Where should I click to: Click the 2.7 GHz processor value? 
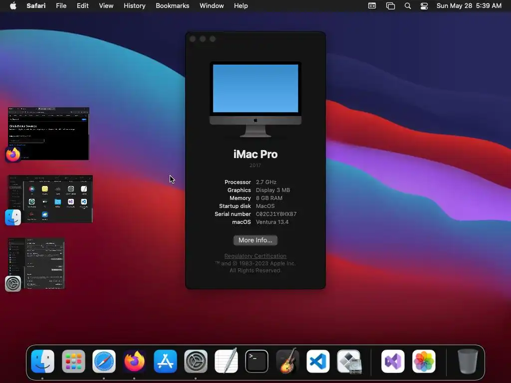(266, 182)
